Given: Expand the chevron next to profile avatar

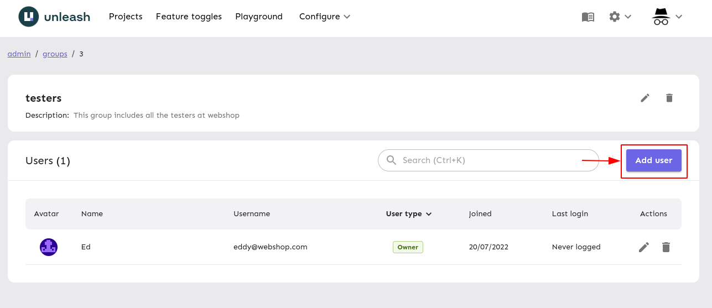Looking at the screenshot, I should coord(679,17).
